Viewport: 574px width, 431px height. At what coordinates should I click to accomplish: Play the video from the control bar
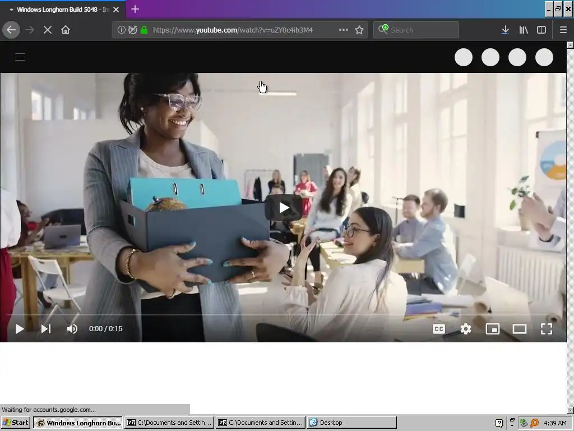[x=20, y=329]
